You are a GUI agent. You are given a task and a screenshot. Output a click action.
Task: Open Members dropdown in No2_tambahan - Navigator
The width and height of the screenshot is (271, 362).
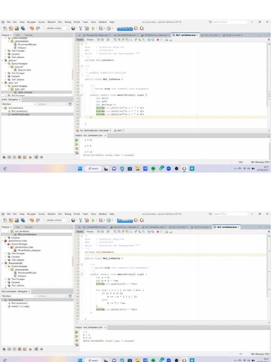19,296
